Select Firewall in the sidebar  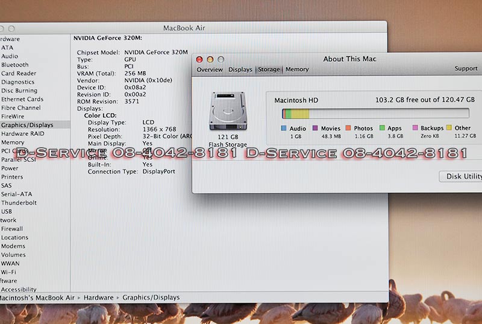tap(11, 229)
